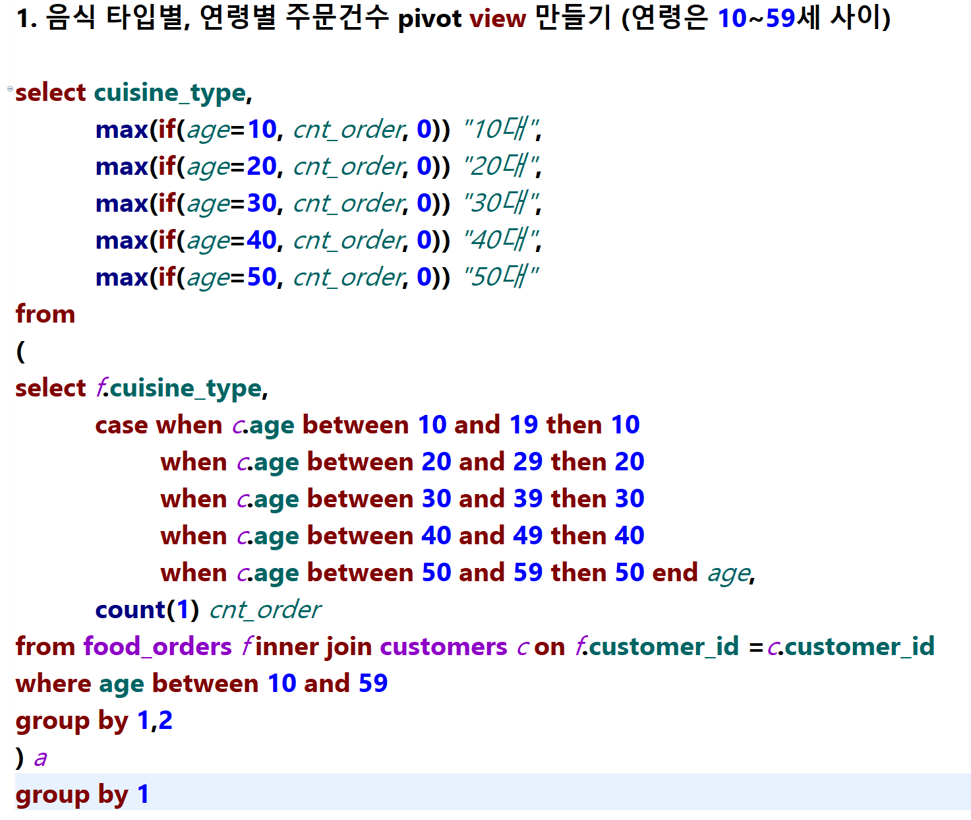The height and width of the screenshot is (820, 971).
Task: Click "between 30 and 39" condition
Action: 425,499
